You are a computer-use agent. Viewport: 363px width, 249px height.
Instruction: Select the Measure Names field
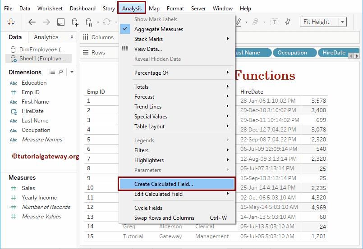click(42, 140)
